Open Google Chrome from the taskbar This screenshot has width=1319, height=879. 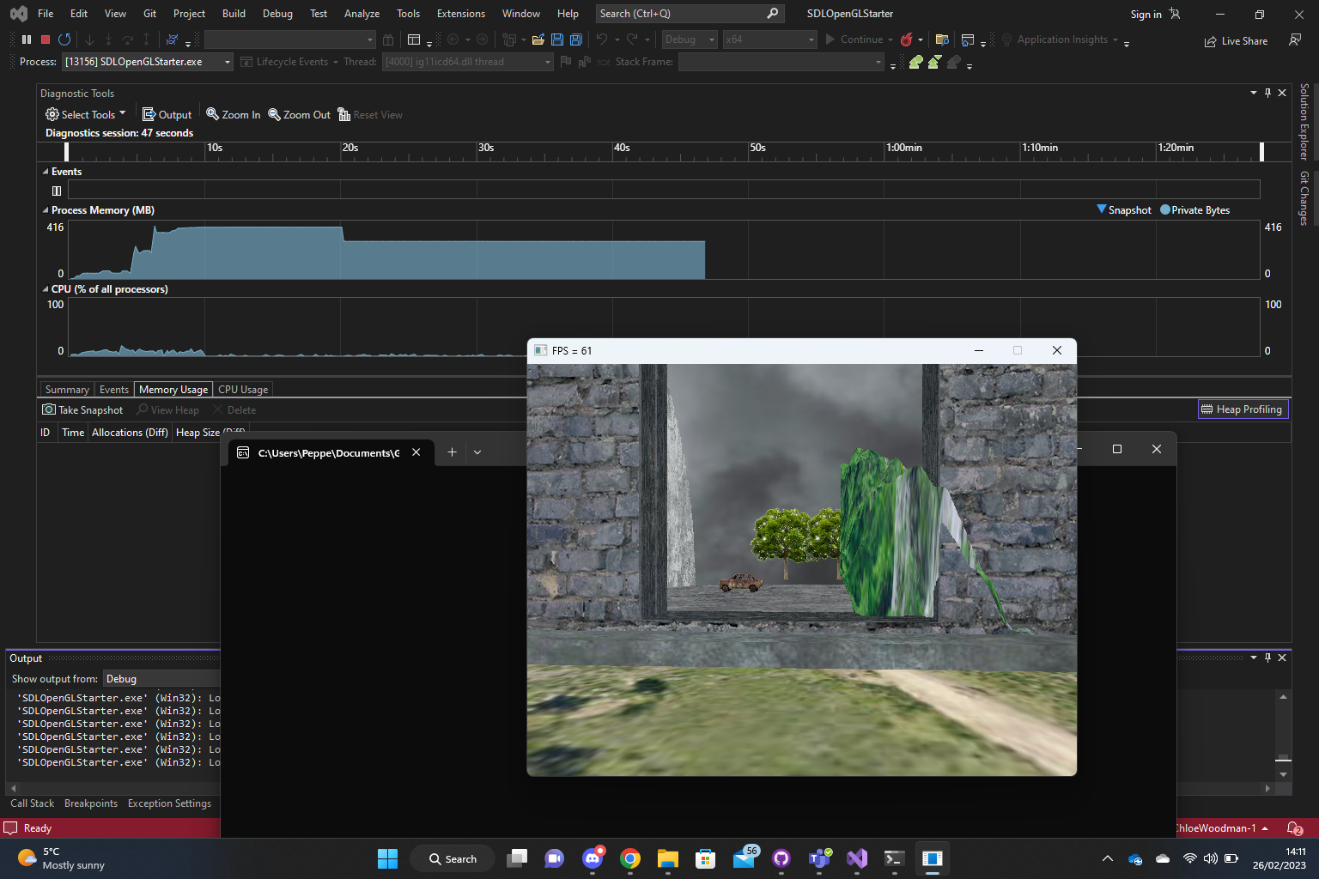pyautogui.click(x=630, y=858)
